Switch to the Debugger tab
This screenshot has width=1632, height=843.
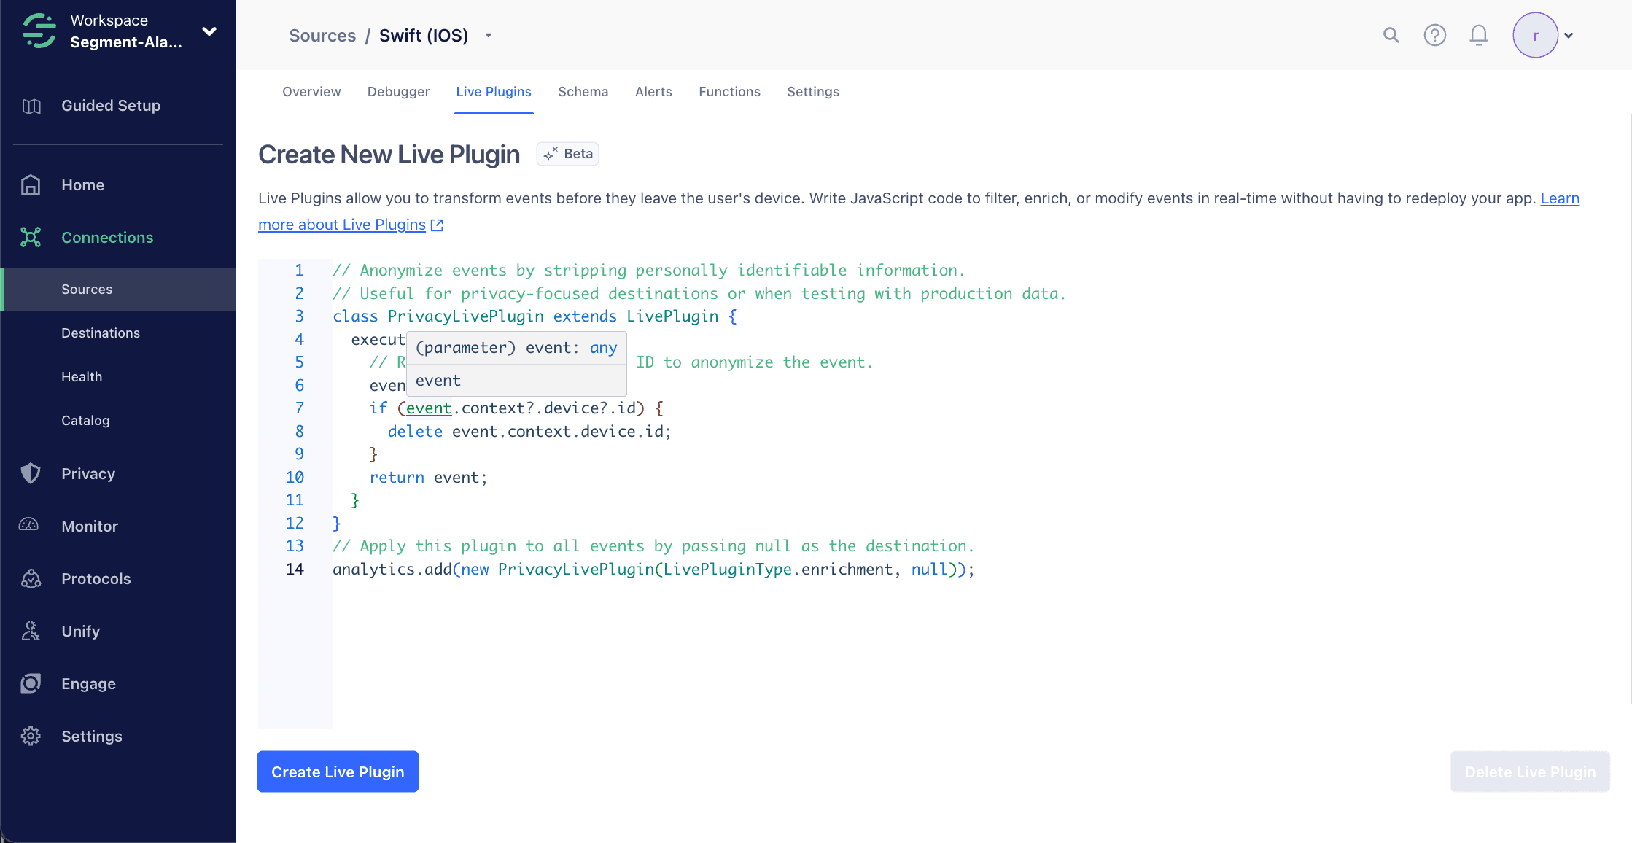[398, 91]
